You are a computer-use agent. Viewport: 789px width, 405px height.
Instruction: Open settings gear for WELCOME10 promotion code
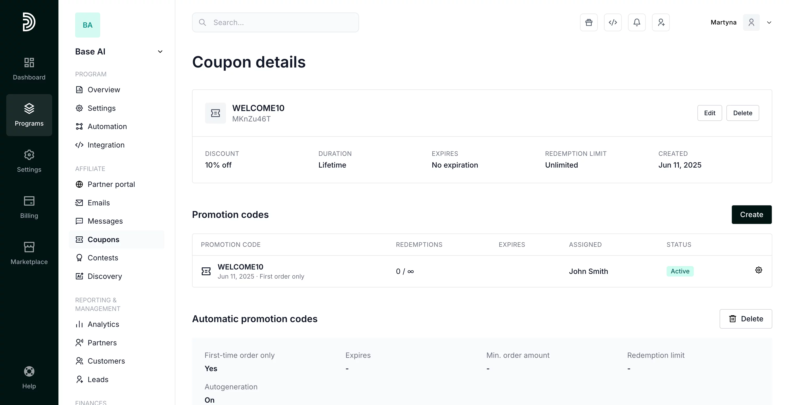758,270
